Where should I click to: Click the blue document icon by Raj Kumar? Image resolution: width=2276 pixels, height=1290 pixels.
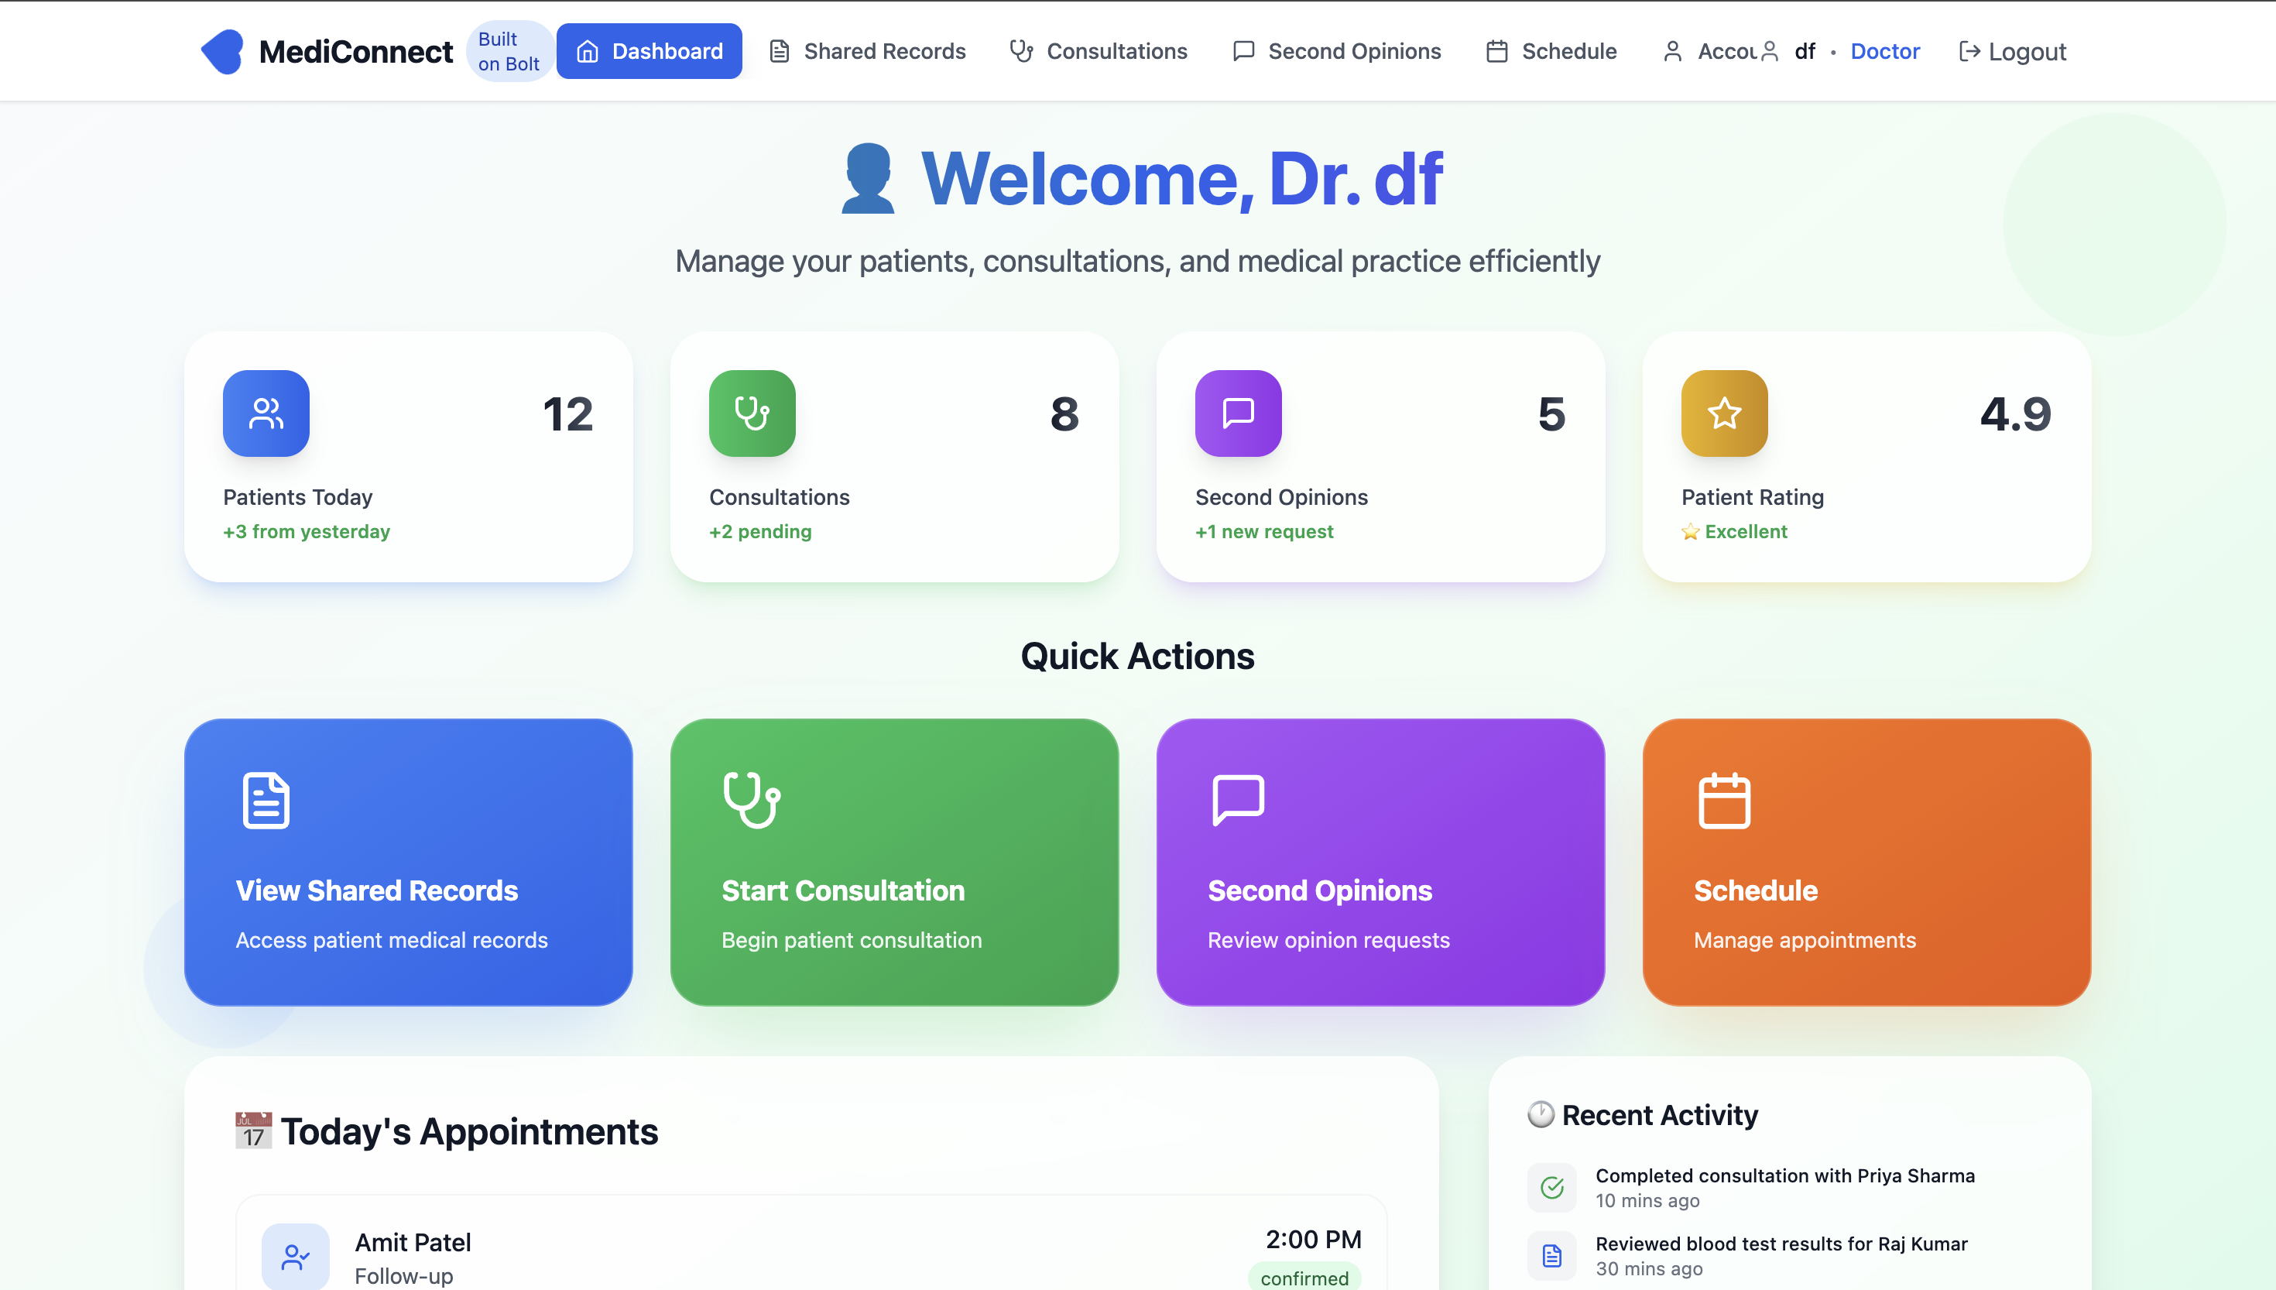point(1551,1254)
